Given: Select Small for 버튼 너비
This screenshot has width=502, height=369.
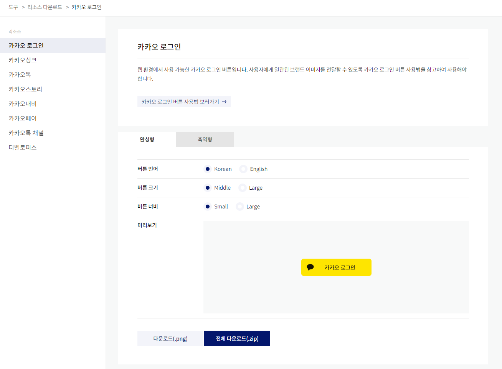Looking at the screenshot, I should click(208, 207).
